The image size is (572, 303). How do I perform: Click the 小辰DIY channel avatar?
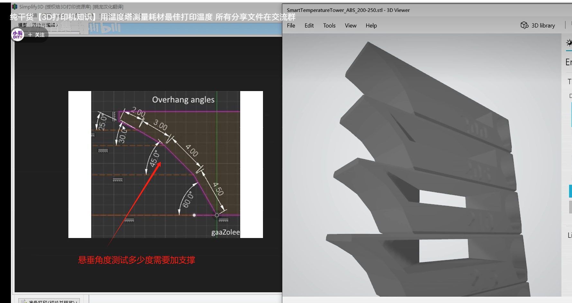18,35
